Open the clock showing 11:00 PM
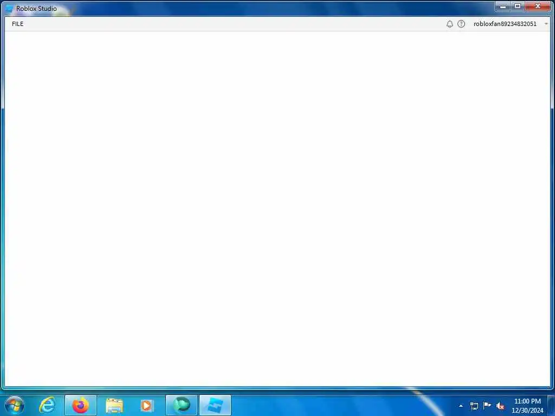Screen dimensions: 555x416 527,405
